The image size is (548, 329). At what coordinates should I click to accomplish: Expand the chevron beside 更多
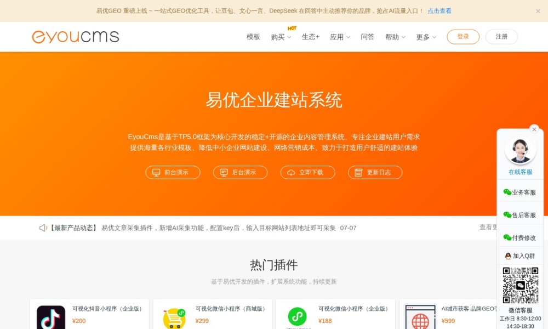point(434,37)
